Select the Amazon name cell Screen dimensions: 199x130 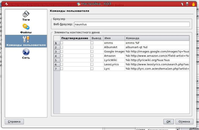pyautogui.click(x=114, y=56)
